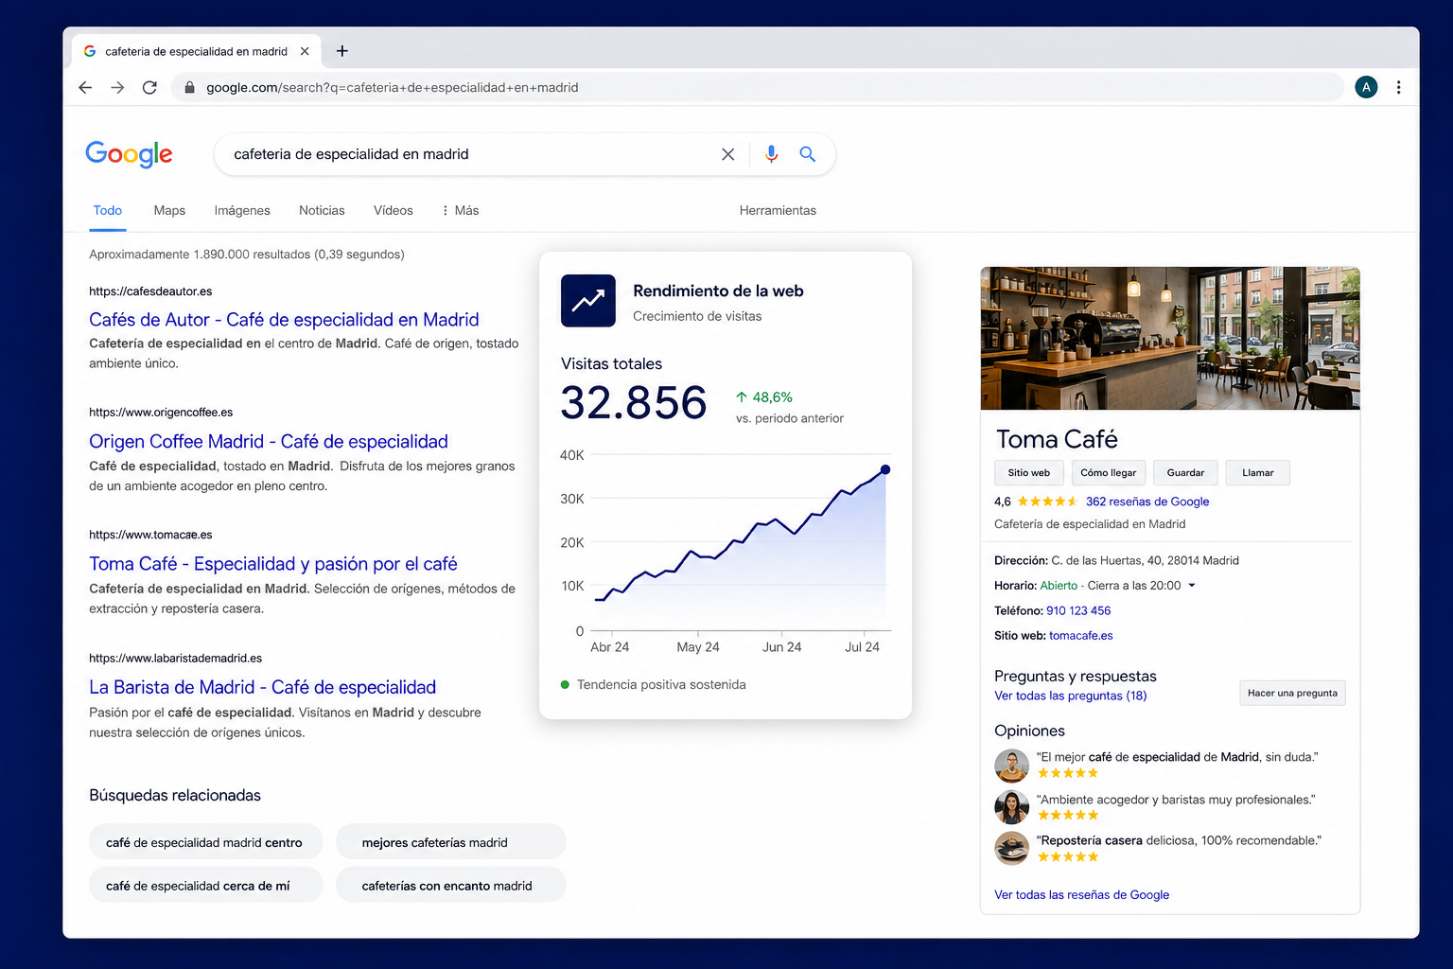
Task: Click the 48,6% growth indicator
Action: (764, 397)
